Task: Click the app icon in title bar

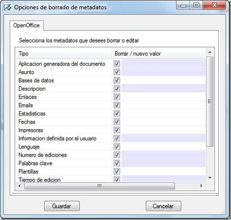Action: [x=8, y=7]
